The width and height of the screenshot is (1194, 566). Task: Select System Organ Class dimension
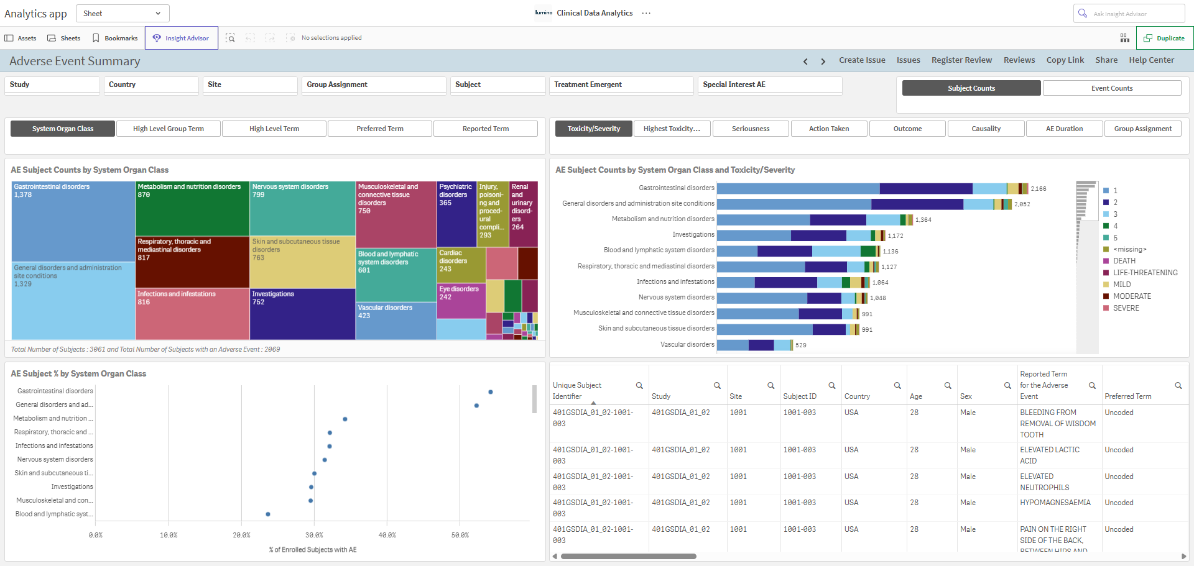[x=63, y=129]
